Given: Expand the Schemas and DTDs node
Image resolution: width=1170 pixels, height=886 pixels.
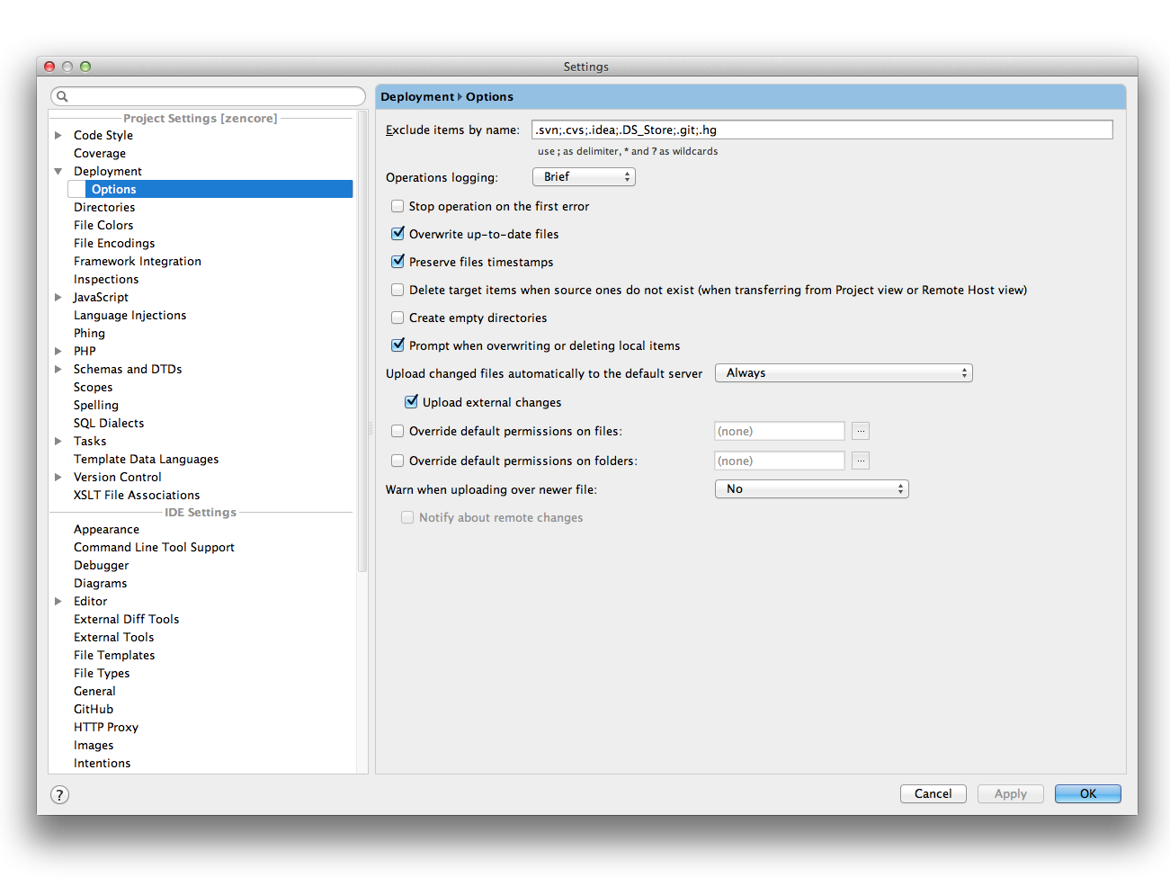Looking at the screenshot, I should (x=58, y=369).
